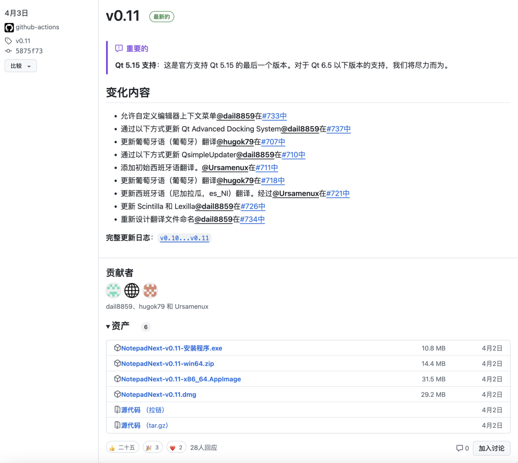Click the package icon for the x86_64 AppImage
The height and width of the screenshot is (463, 518).
pos(117,379)
